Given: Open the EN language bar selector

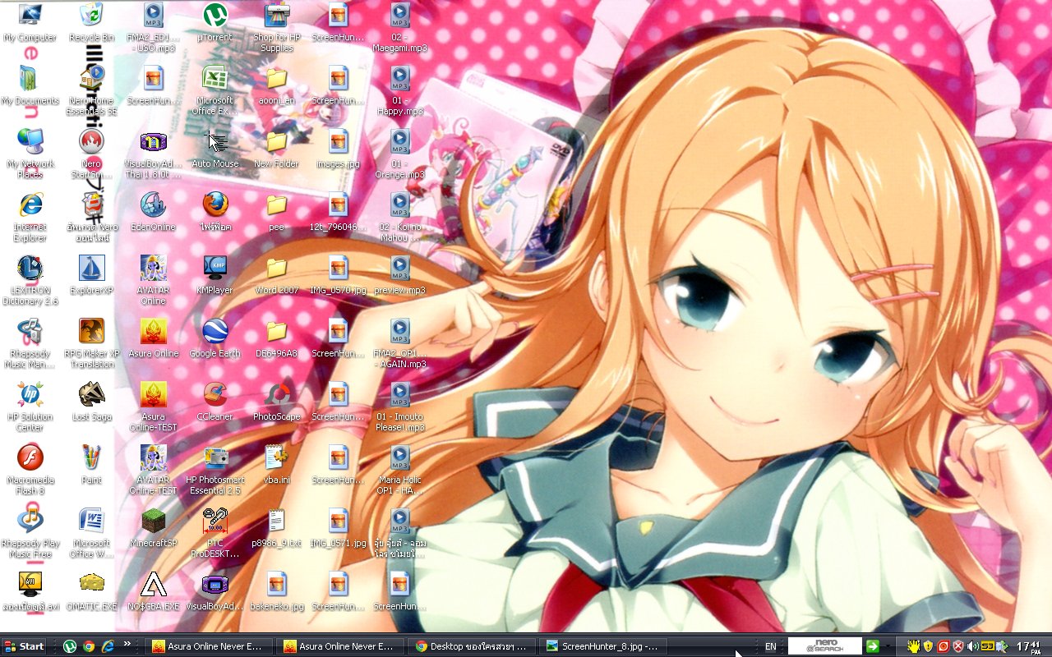Looking at the screenshot, I should (x=770, y=646).
